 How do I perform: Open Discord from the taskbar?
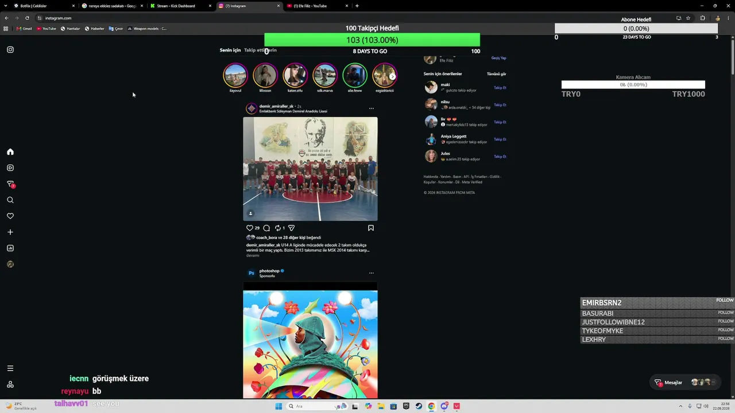click(444, 406)
